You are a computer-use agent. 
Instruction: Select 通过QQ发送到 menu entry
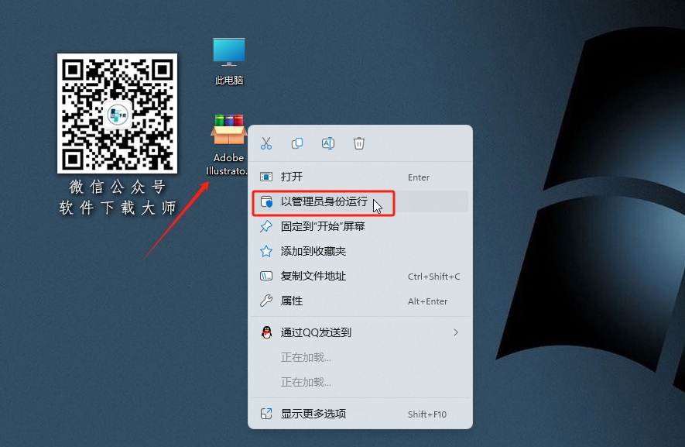360,332
